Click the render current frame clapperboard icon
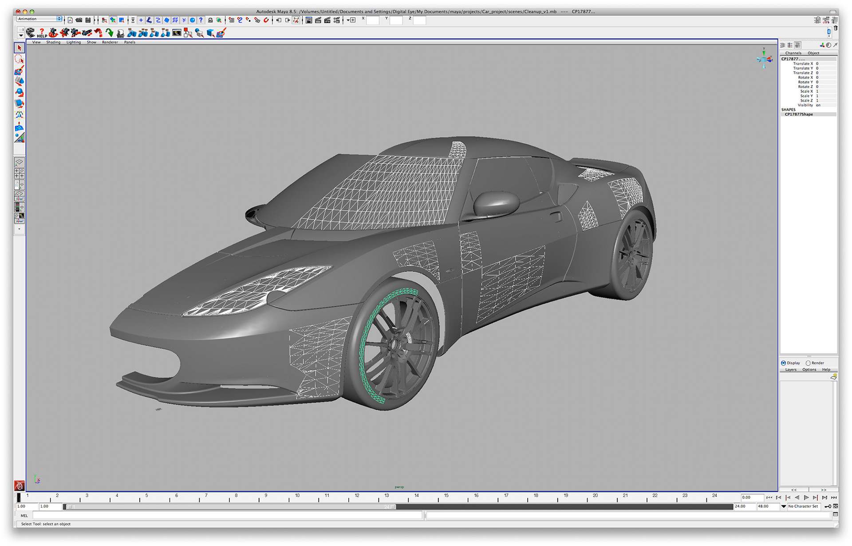The height and width of the screenshot is (546, 852). (x=318, y=20)
